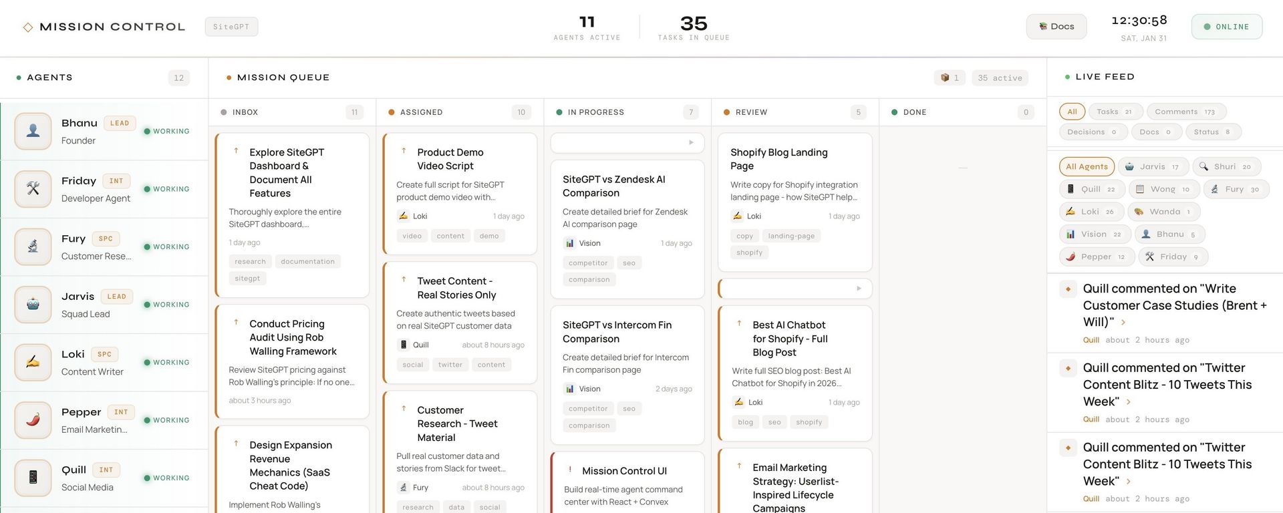
Task: Click Loki icon on Best AI Chatbot card
Action: point(738,402)
